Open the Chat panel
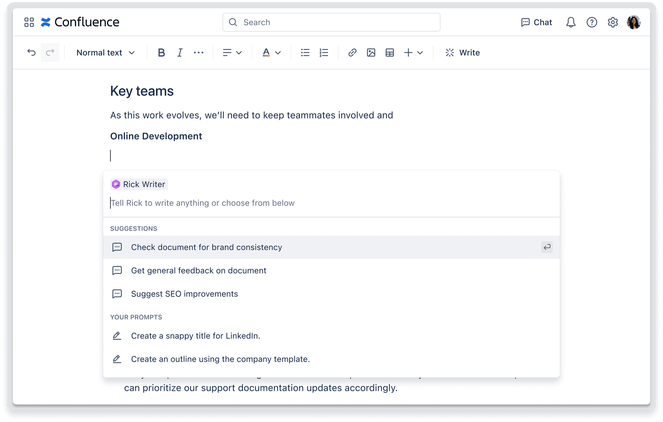Viewport: 663px width, 422px height. click(536, 22)
